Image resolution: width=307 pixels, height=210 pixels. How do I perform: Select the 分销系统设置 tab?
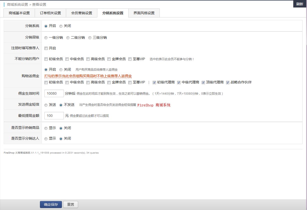click(113, 13)
